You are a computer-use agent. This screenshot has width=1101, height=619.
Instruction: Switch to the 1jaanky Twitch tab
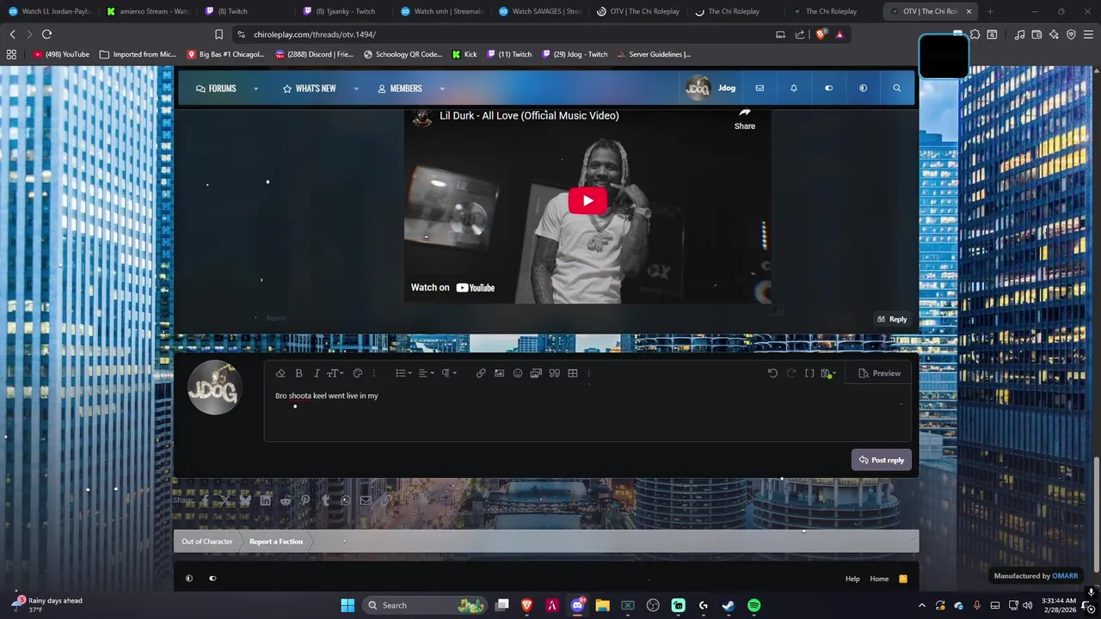click(x=344, y=11)
